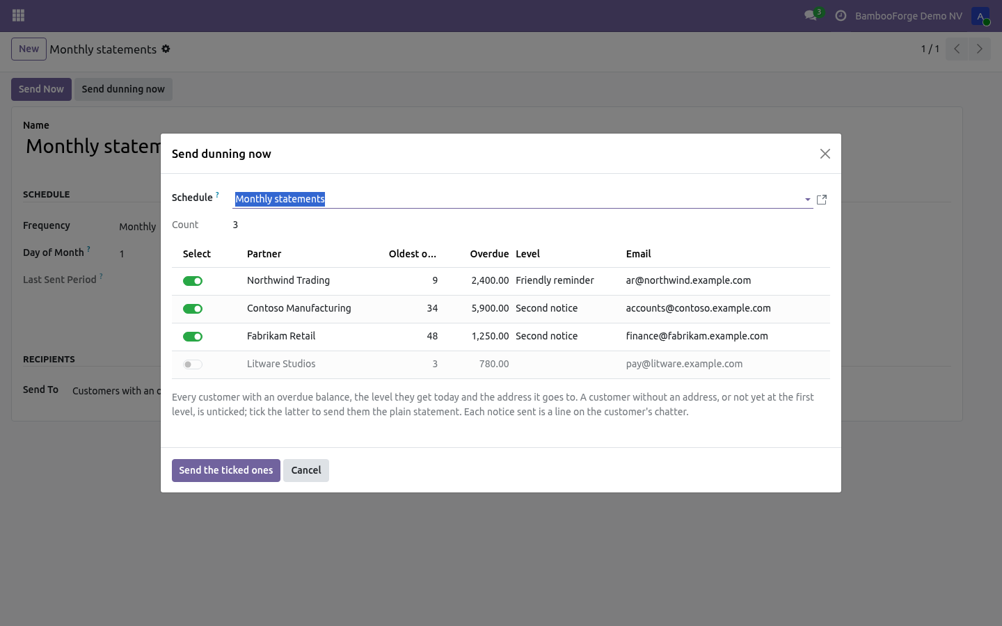Expand the Schedule dropdown arrow

click(x=808, y=200)
